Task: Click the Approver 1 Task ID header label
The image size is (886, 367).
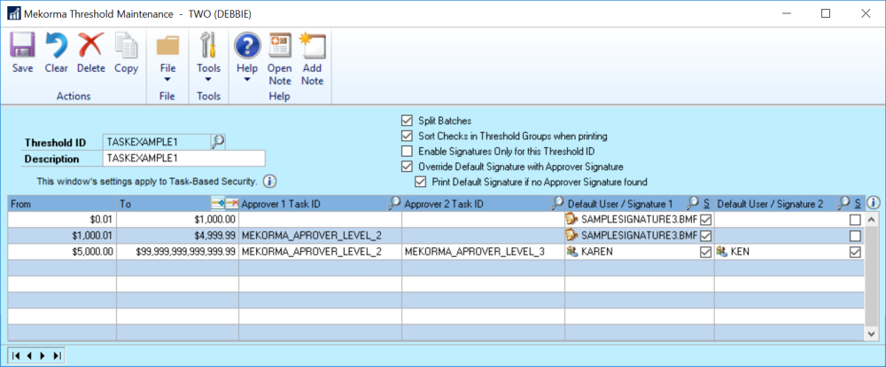Action: pyautogui.click(x=281, y=204)
